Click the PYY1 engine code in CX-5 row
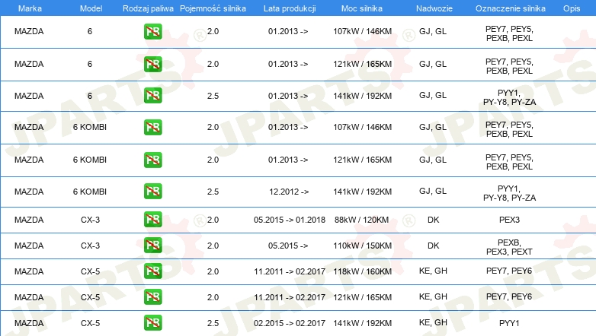Viewport: 596px width, 336px height. pos(509,323)
